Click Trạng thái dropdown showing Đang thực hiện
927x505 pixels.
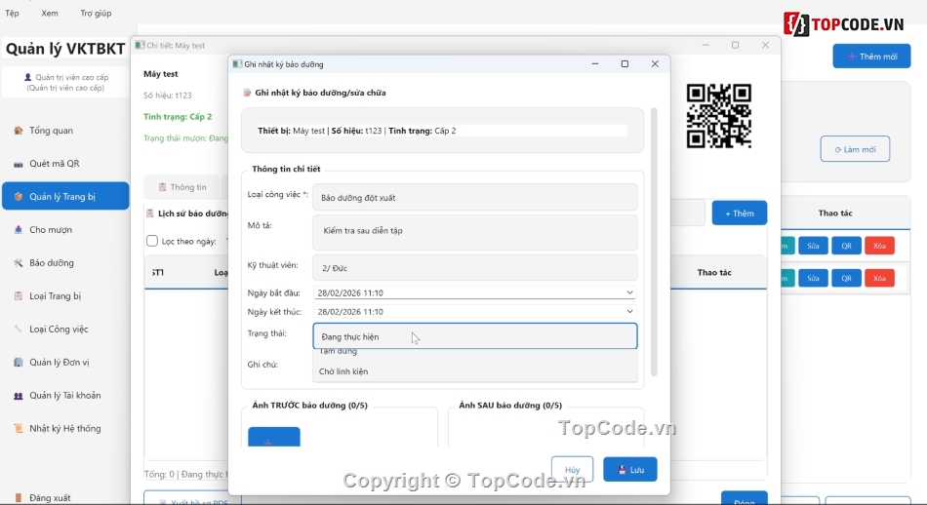pyautogui.click(x=475, y=336)
